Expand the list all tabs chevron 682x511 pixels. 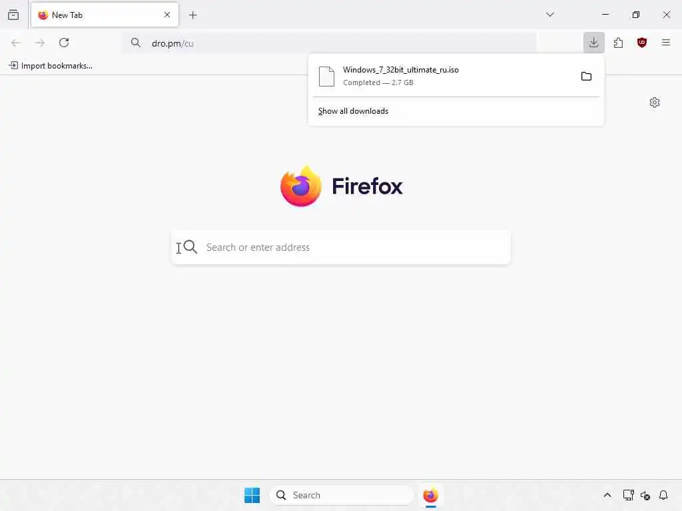550,15
